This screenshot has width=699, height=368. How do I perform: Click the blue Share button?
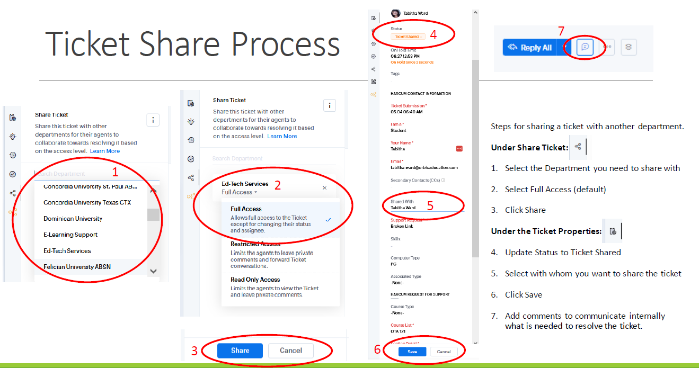tap(240, 351)
